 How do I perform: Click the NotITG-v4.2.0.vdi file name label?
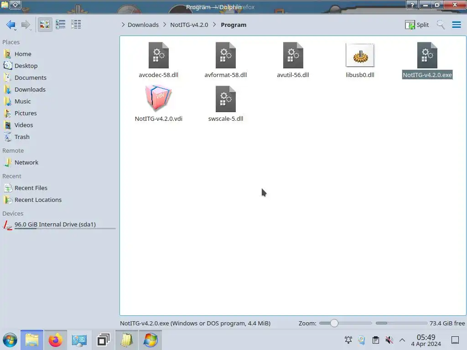[158, 119]
